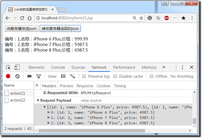Stop recording network log red button
This screenshot has width=202, height=138.
[8, 76]
